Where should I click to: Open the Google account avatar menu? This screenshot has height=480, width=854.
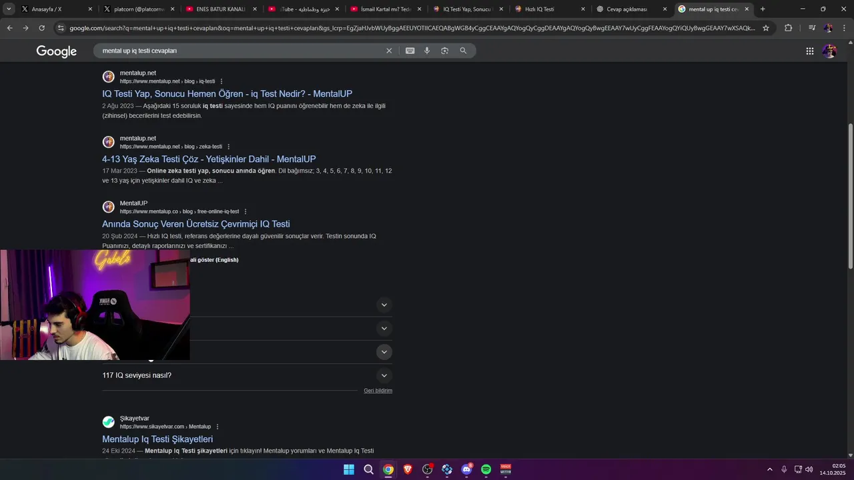[829, 51]
